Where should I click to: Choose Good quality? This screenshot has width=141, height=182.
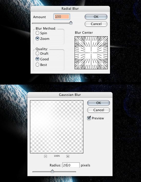coord(37,59)
